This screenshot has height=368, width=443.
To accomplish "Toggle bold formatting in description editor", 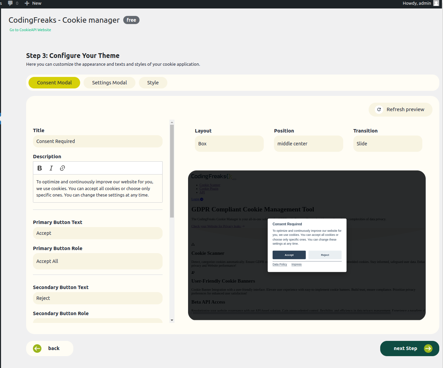I will [40, 168].
